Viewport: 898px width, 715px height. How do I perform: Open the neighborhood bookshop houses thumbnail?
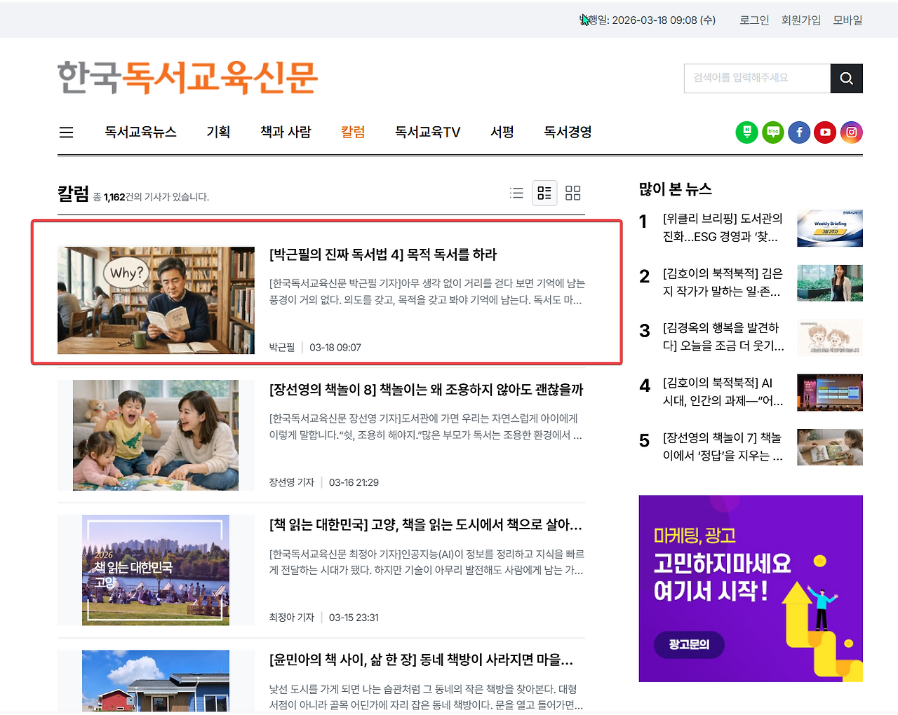point(156,681)
